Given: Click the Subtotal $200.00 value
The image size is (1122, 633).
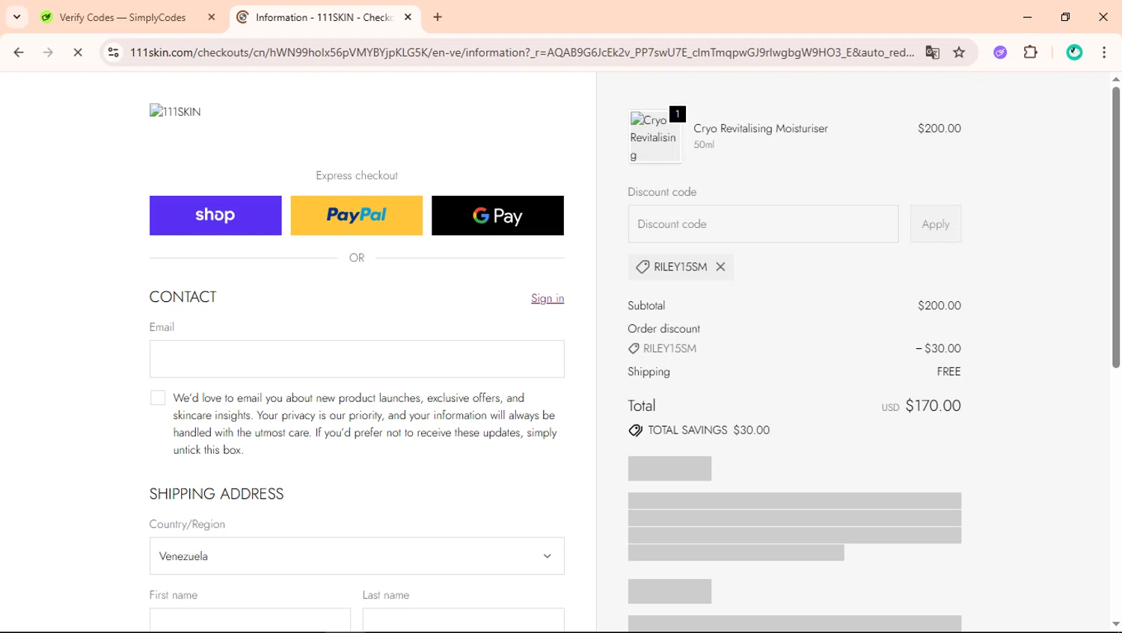Looking at the screenshot, I should pos(939,306).
